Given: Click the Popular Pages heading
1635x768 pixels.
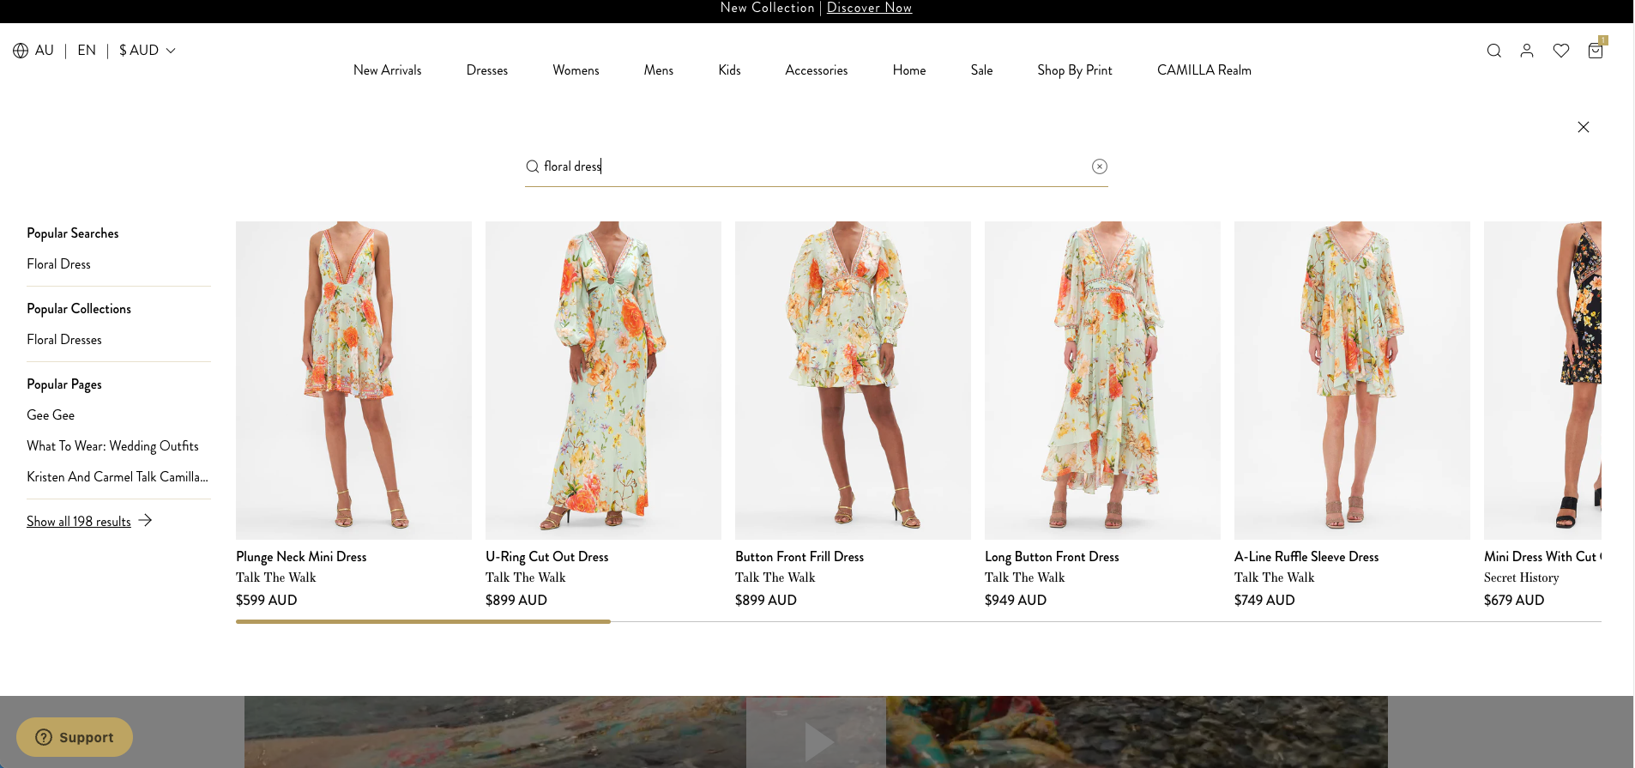Looking at the screenshot, I should click(x=64, y=384).
